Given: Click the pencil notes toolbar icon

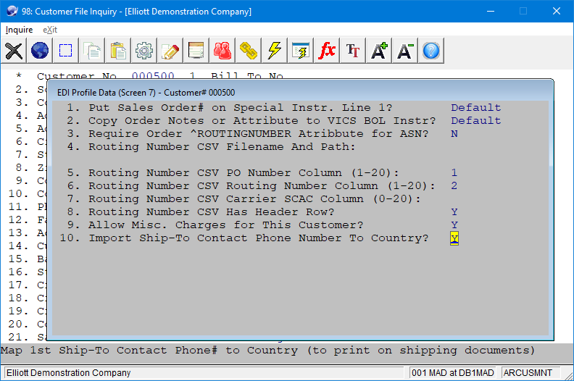Looking at the screenshot, I should [170, 51].
